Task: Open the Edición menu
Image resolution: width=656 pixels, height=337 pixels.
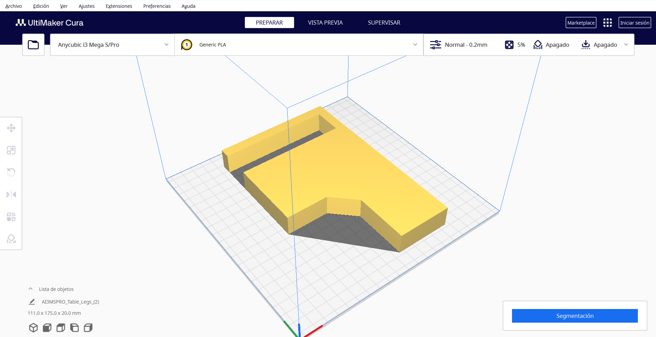Action: click(41, 6)
